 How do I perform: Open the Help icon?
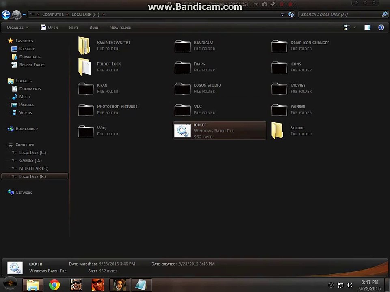click(x=381, y=27)
